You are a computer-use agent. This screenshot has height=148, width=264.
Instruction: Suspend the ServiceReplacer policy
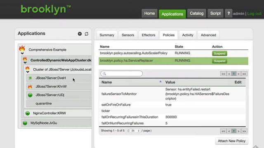pyautogui.click(x=219, y=61)
